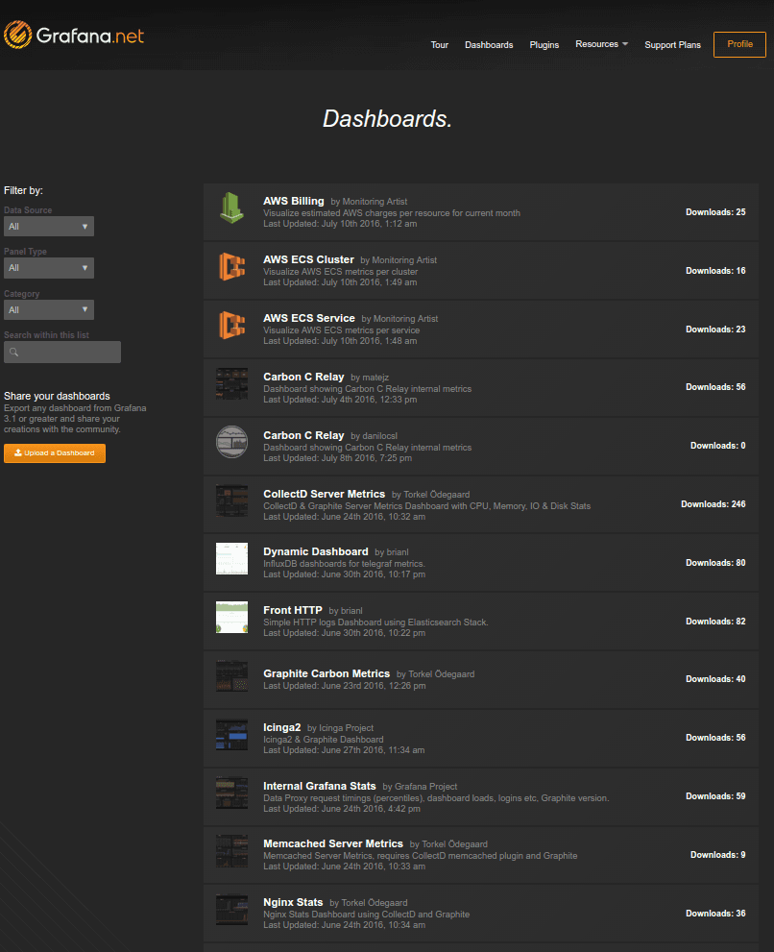Open the Front HTTP title link

[x=293, y=610]
